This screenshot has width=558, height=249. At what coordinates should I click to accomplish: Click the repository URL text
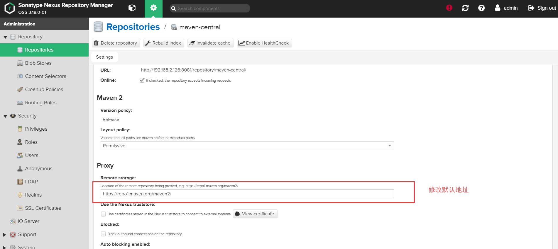193,70
